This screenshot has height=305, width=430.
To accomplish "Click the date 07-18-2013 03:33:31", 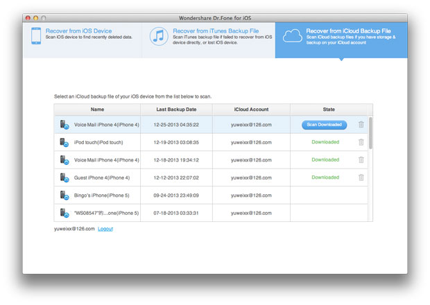I will pos(176,214).
